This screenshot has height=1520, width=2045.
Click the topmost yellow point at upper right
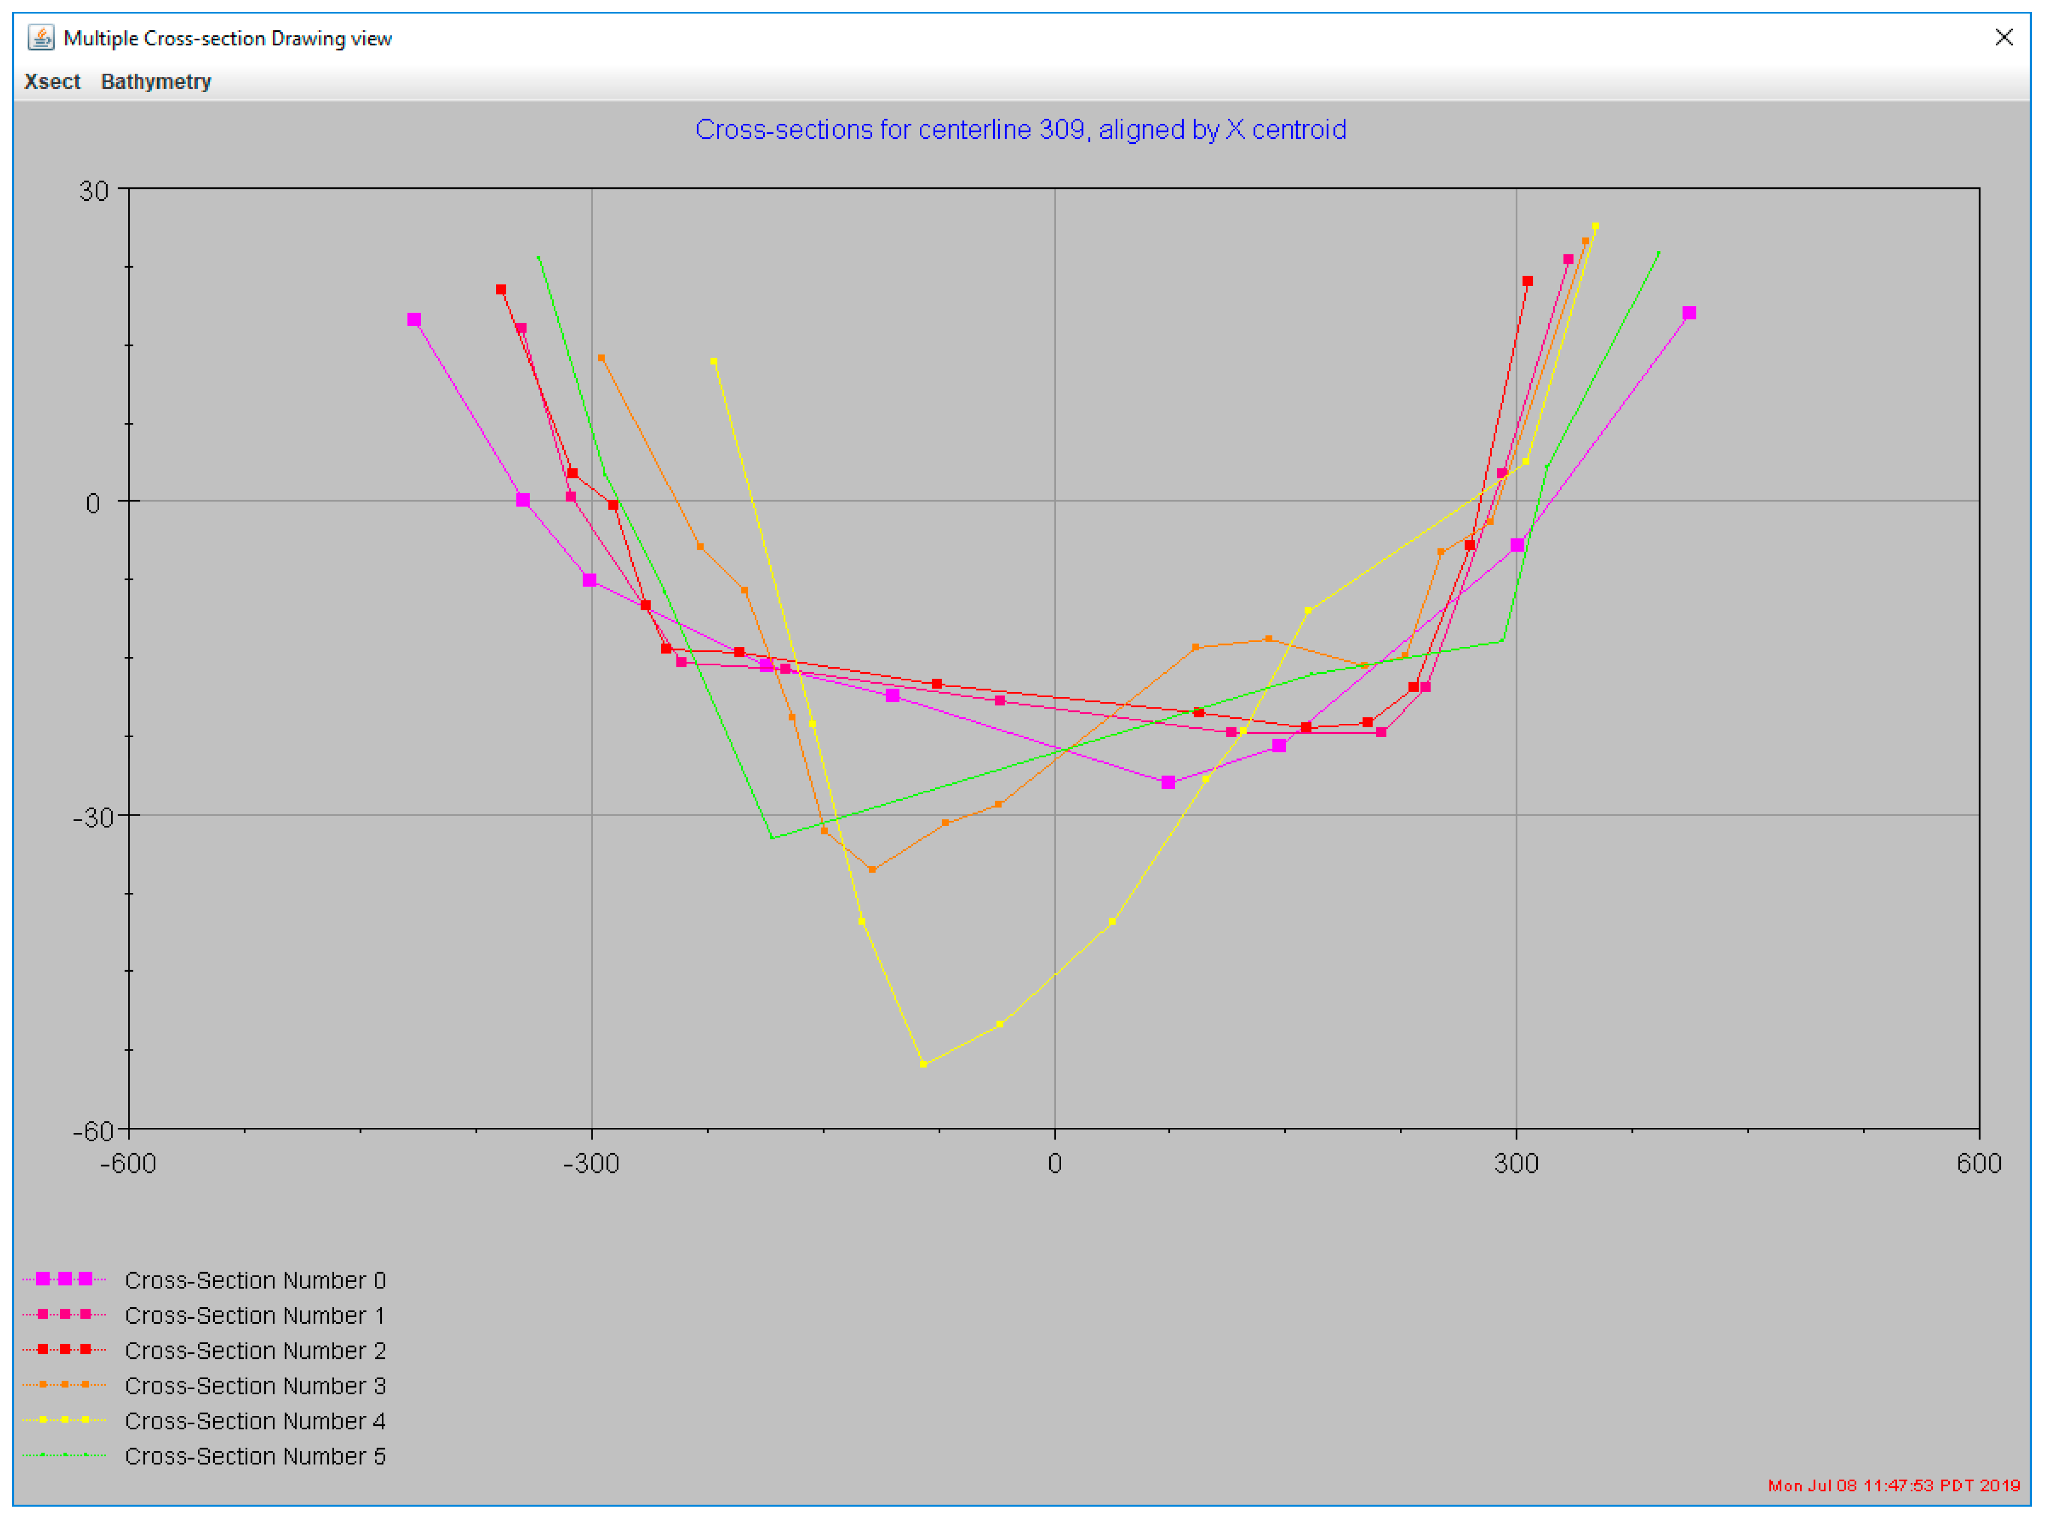pos(1595,226)
